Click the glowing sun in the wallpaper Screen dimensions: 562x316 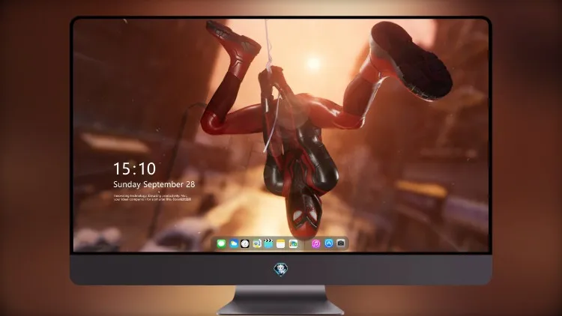[x=314, y=63]
